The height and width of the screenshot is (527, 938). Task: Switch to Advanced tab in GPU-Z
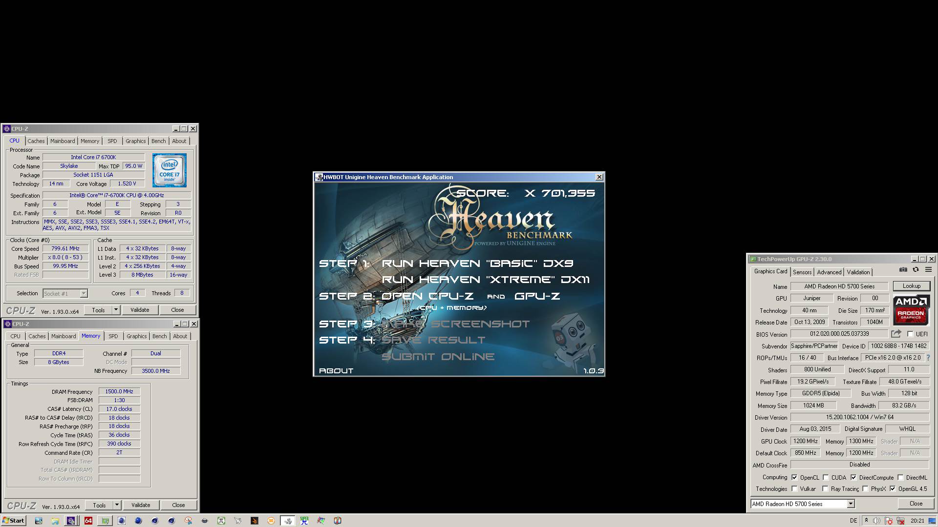click(829, 272)
